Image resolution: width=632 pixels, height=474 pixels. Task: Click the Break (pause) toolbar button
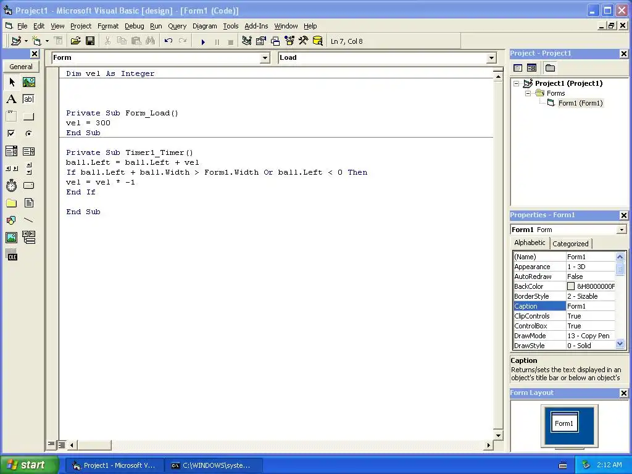(217, 41)
